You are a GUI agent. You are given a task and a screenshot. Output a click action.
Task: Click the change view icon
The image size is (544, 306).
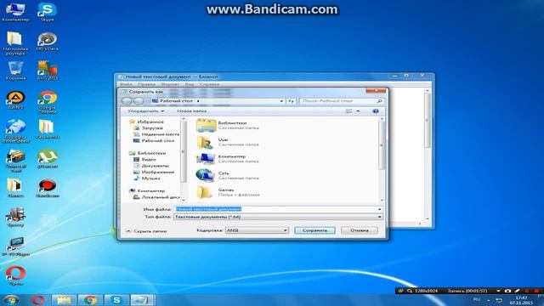click(349, 111)
